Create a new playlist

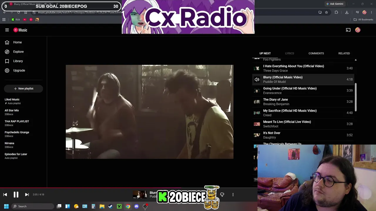[23, 89]
